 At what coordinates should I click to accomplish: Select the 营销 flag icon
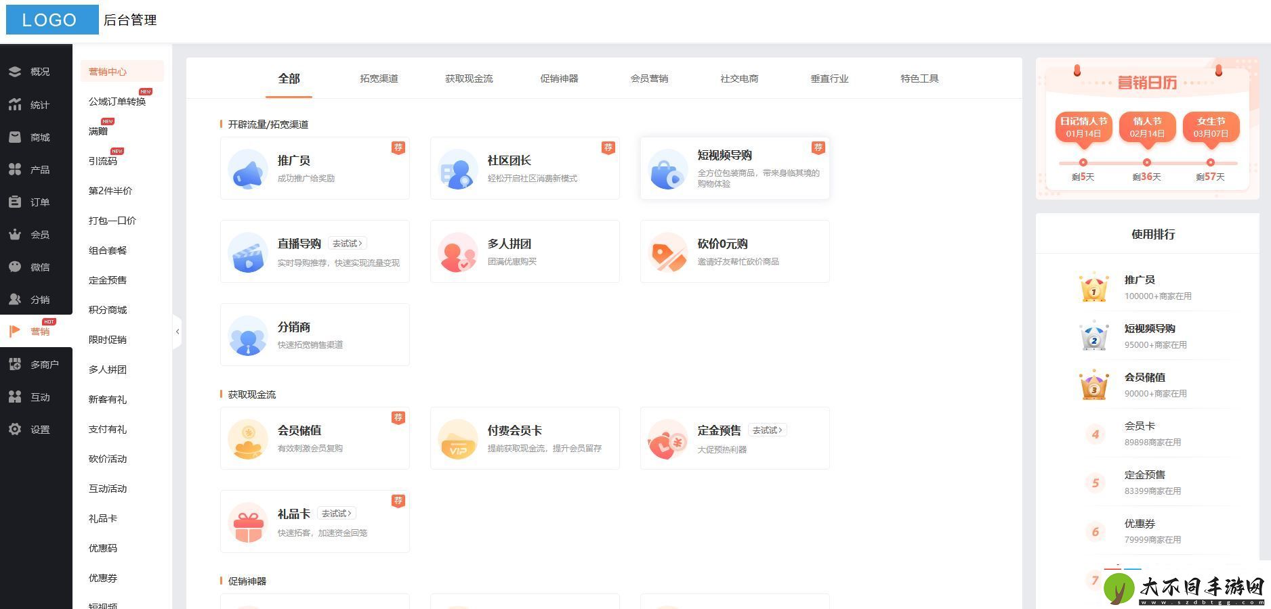14,331
